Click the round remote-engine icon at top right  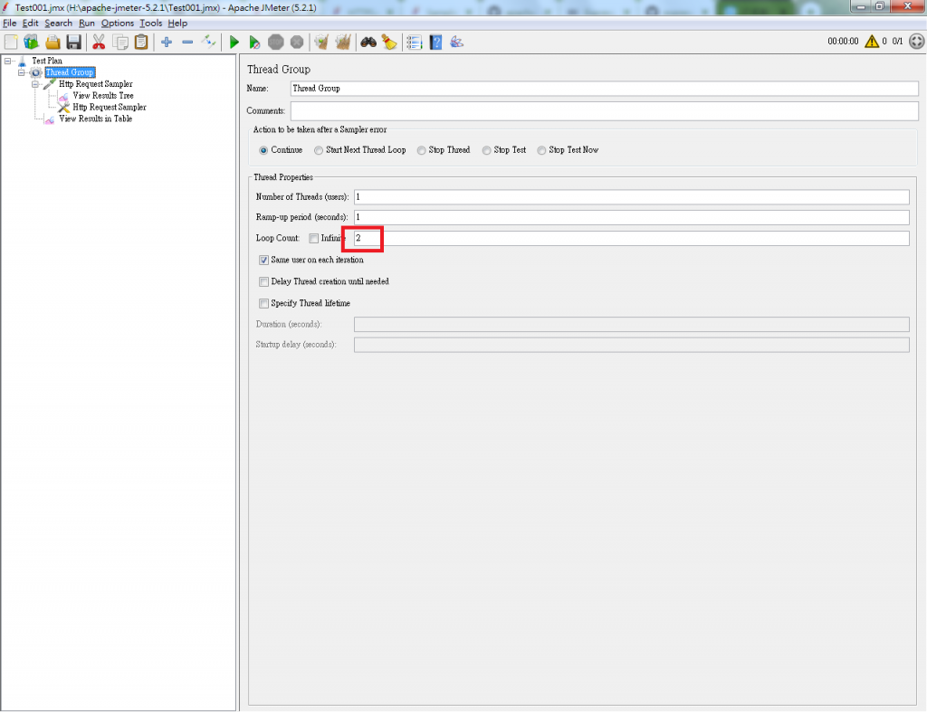pos(916,42)
